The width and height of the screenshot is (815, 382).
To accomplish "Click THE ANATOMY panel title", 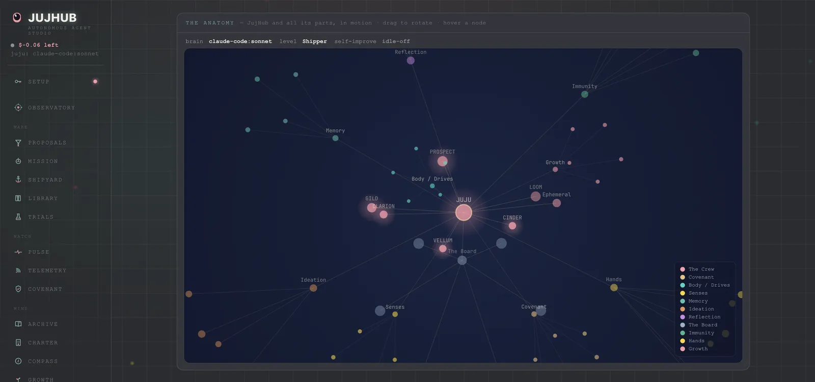I will click(x=210, y=23).
